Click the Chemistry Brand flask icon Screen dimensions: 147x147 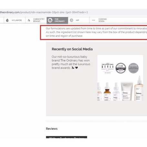point(29,20)
